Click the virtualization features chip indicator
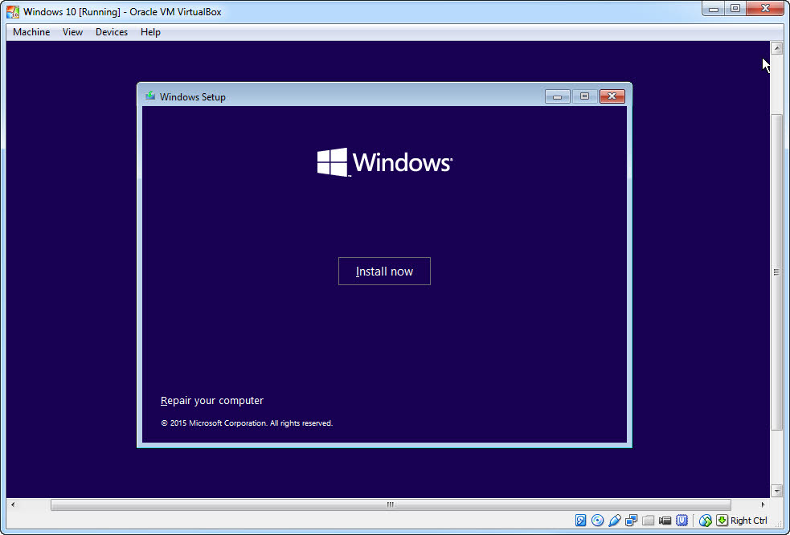The width and height of the screenshot is (790, 535). pos(682,521)
